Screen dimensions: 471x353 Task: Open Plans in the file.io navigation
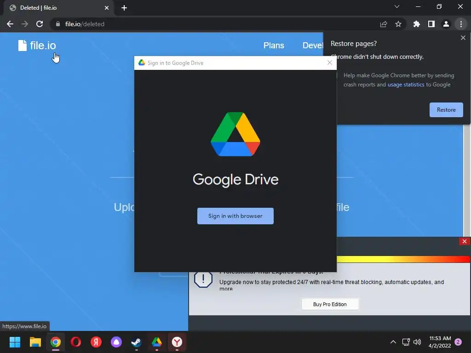point(274,46)
